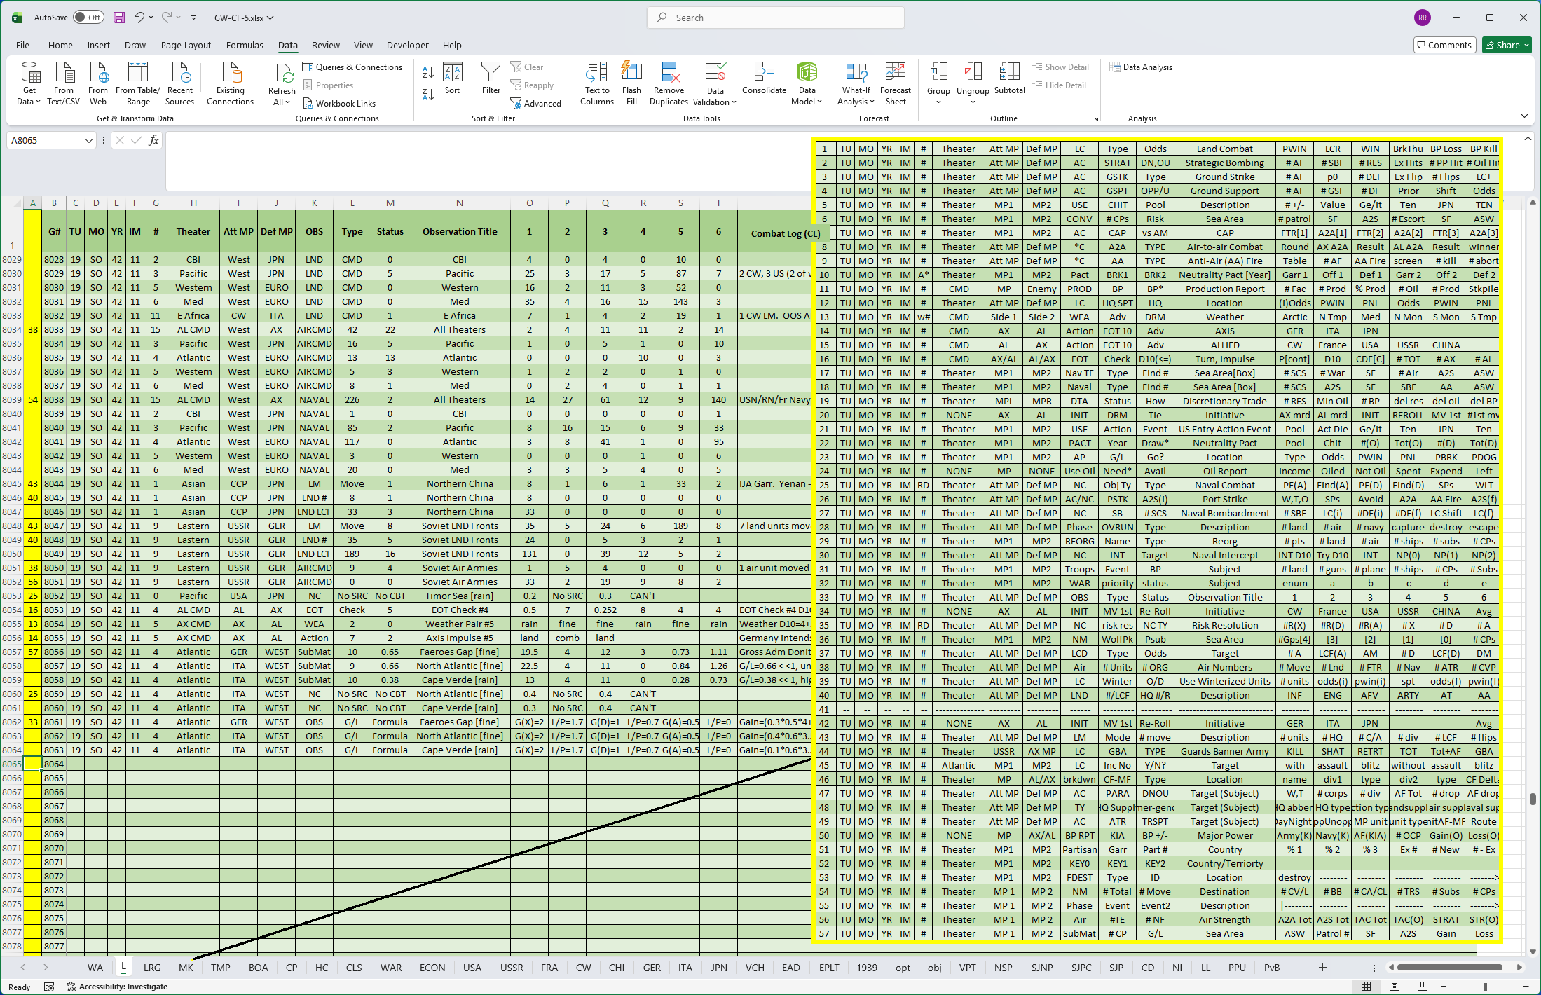The image size is (1541, 995).
Task: Toggle the AutoSave switch
Action: [x=89, y=18]
